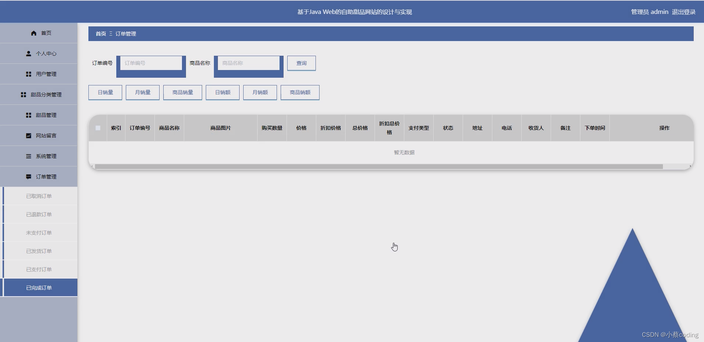Select 未支付订单 submenu item
The width and height of the screenshot is (704, 342).
pyautogui.click(x=39, y=233)
